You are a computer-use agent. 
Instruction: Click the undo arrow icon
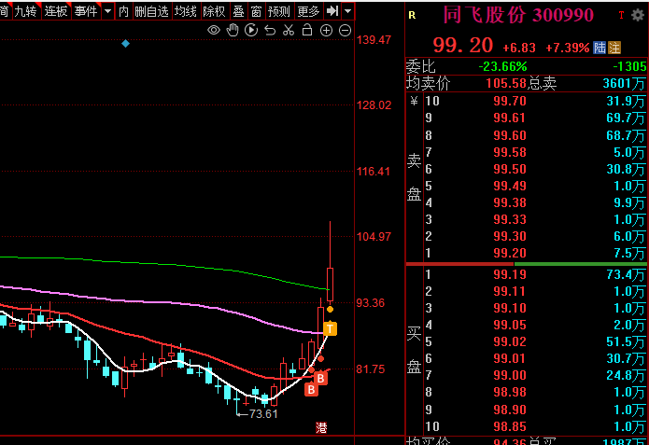tap(270, 31)
